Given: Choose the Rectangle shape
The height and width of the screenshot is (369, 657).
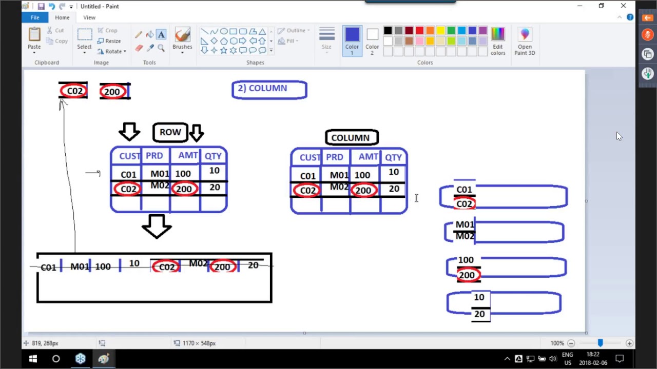Looking at the screenshot, I should (x=234, y=31).
